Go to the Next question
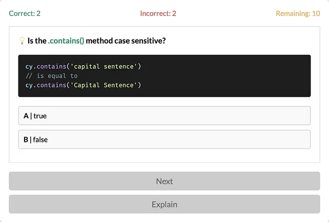This screenshot has height=222, width=329. [164, 181]
